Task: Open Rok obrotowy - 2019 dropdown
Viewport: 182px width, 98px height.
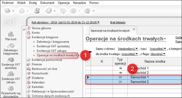Action: [65, 22]
